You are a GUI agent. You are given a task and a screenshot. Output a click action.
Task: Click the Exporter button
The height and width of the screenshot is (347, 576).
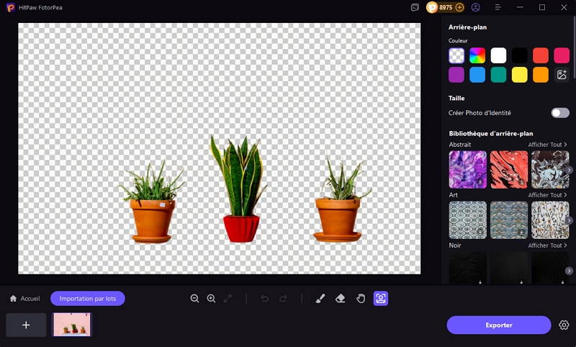click(x=499, y=325)
